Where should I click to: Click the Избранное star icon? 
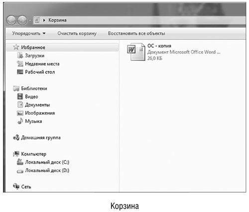tap(16, 47)
